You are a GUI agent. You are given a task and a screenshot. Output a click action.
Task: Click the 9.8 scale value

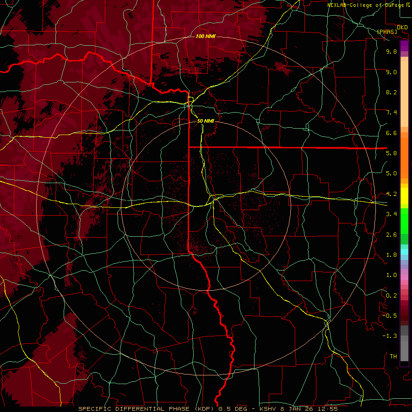(391, 51)
